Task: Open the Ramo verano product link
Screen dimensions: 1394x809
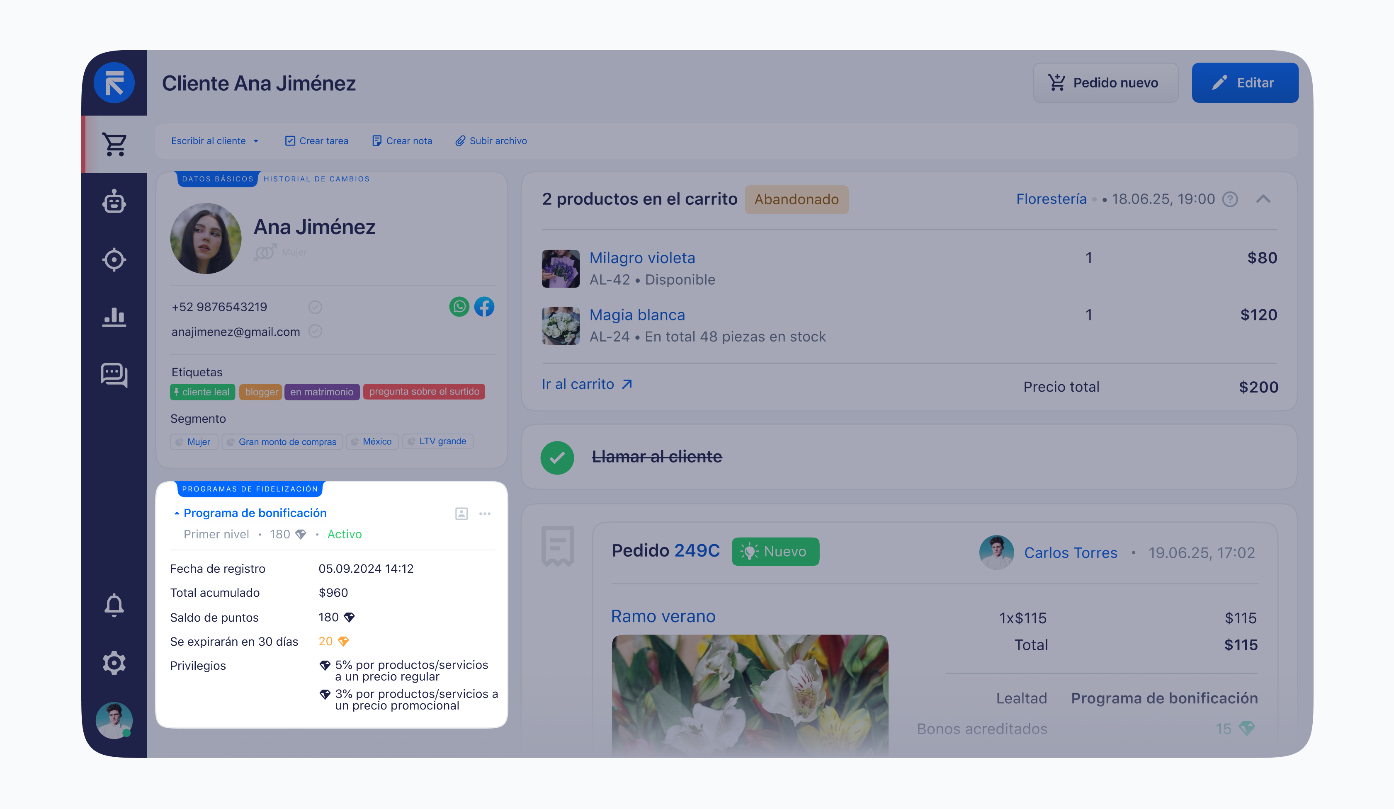Action: coord(663,616)
